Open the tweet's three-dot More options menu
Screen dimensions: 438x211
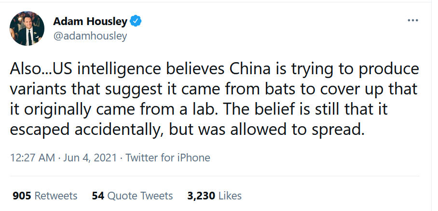[x=412, y=21]
